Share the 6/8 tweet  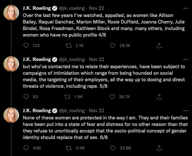[x=159, y=148]
